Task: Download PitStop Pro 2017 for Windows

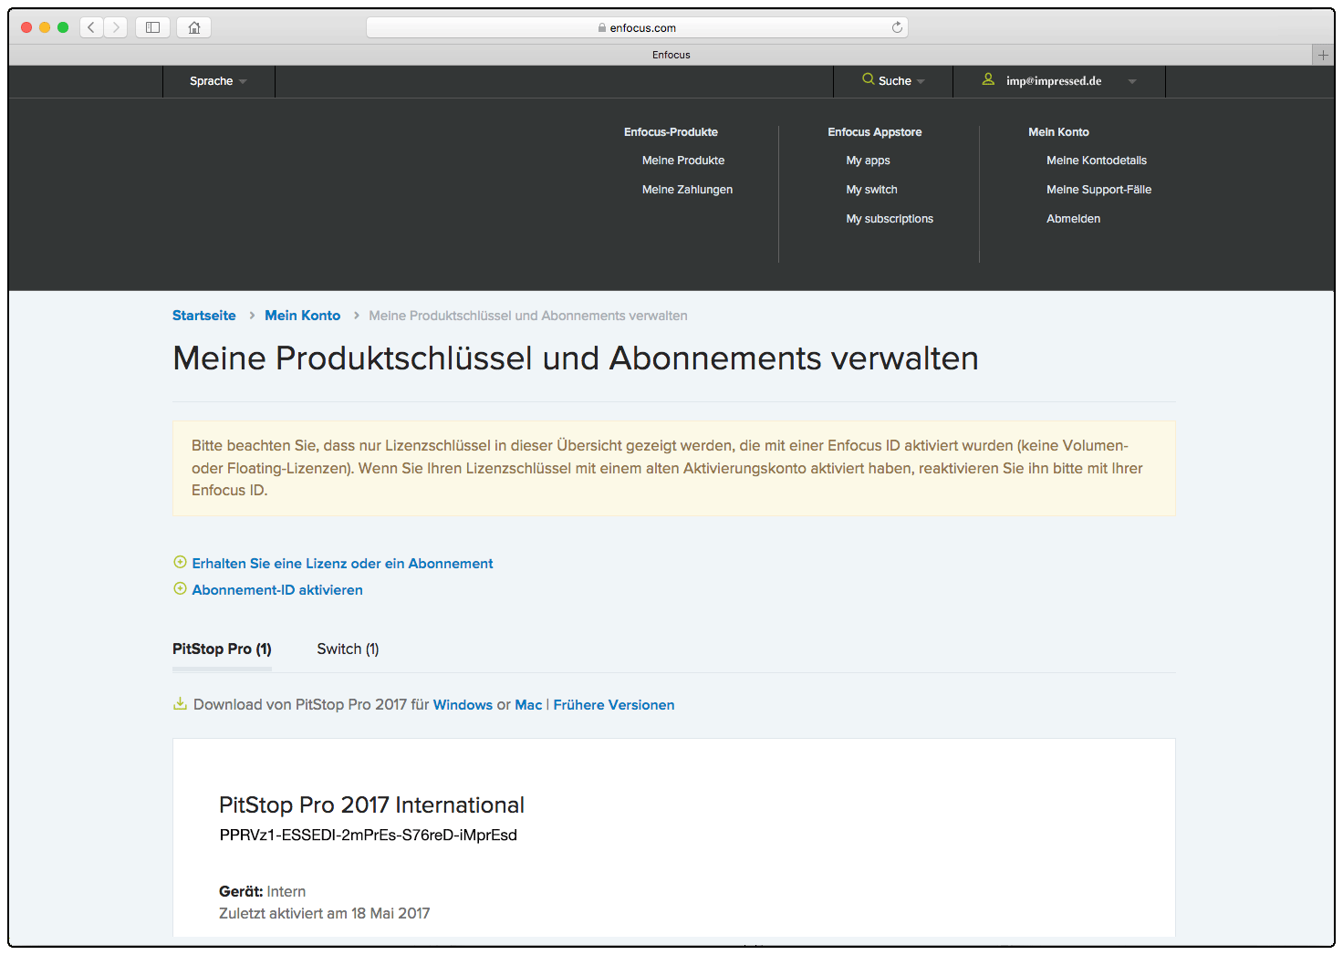Action: point(463,704)
